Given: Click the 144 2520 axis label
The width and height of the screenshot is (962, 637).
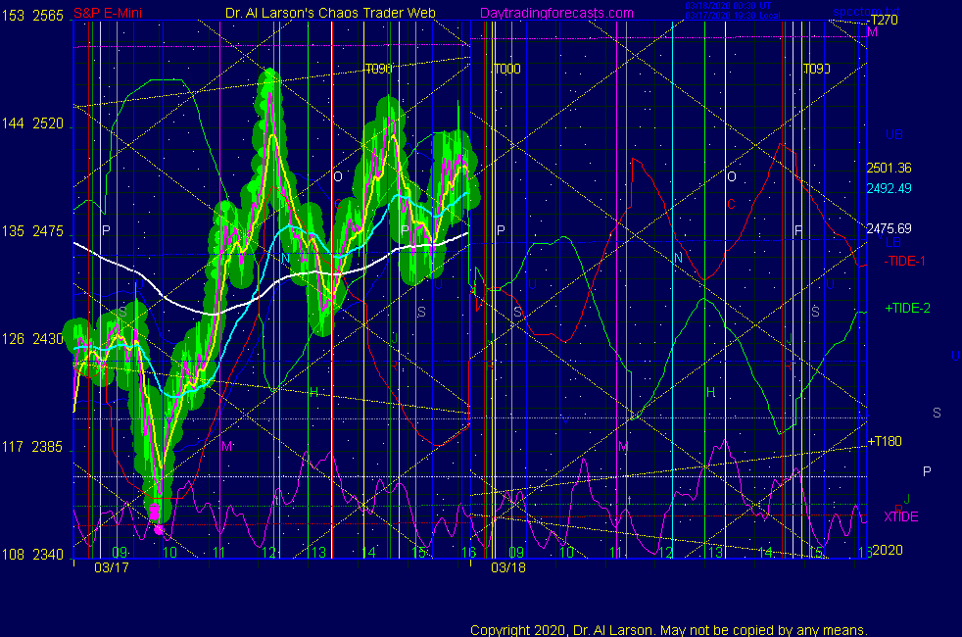Looking at the screenshot, I should (32, 123).
